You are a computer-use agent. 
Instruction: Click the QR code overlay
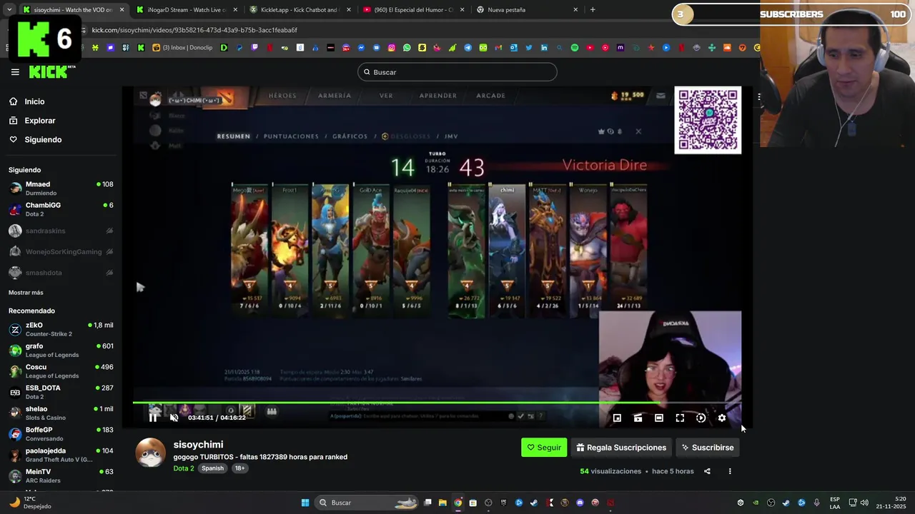pos(708,120)
